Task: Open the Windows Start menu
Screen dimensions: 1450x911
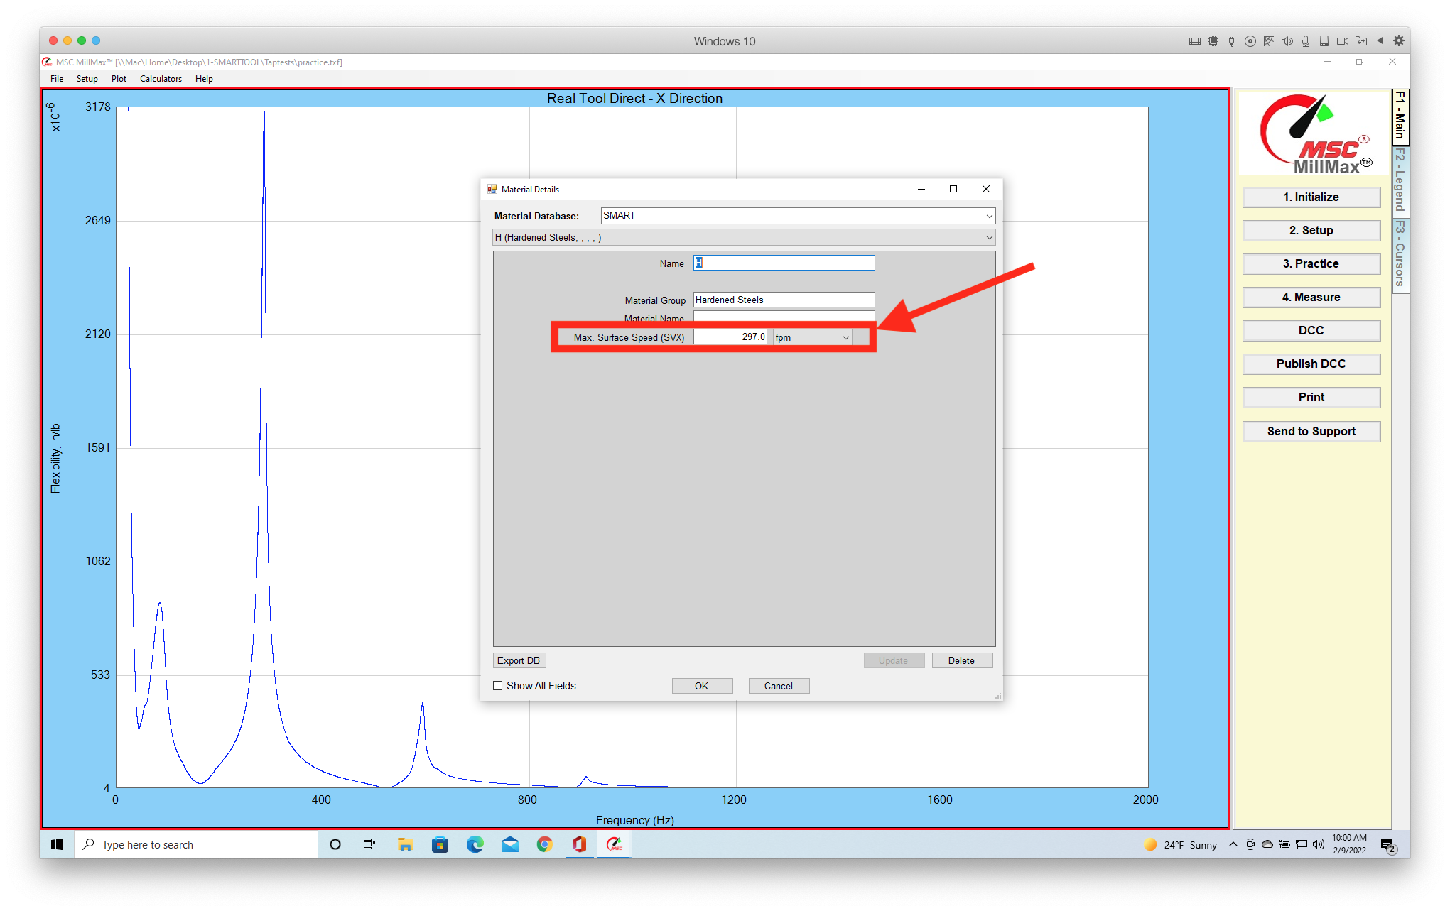Action: [x=57, y=844]
